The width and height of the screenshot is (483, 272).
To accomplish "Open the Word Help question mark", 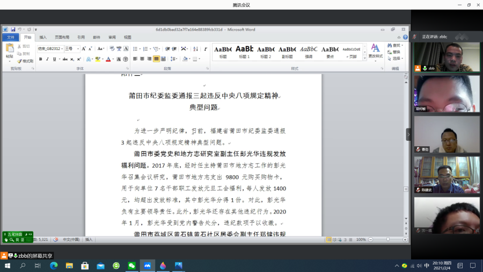I will 406,38.
